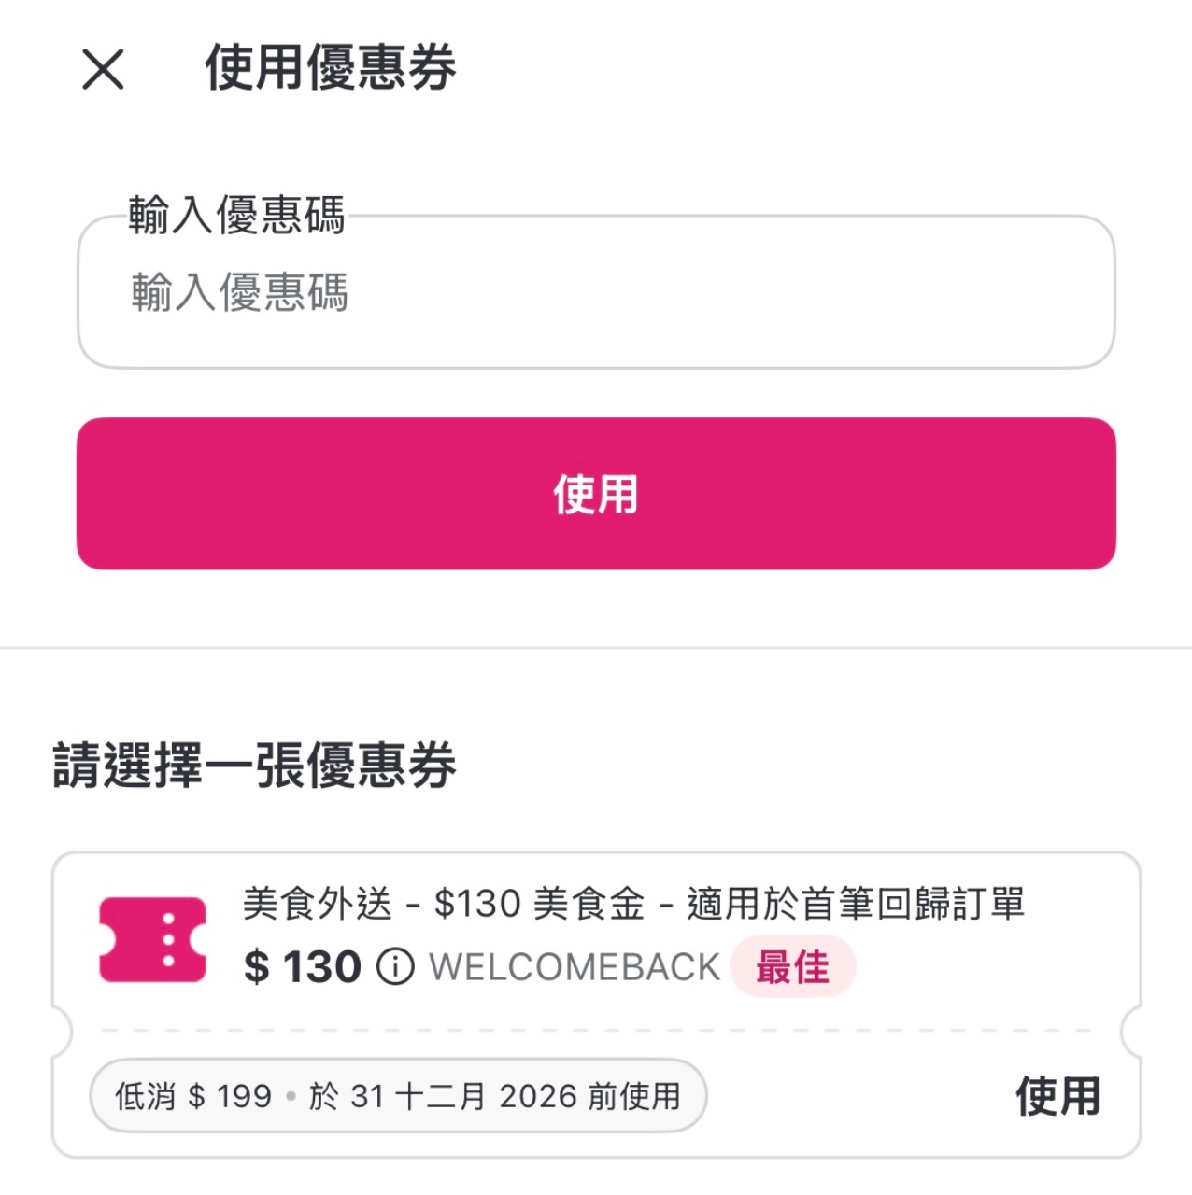Screen dimensions: 1192x1195
Task: Close the 使用優惠券 screen with X
Action: click(103, 69)
